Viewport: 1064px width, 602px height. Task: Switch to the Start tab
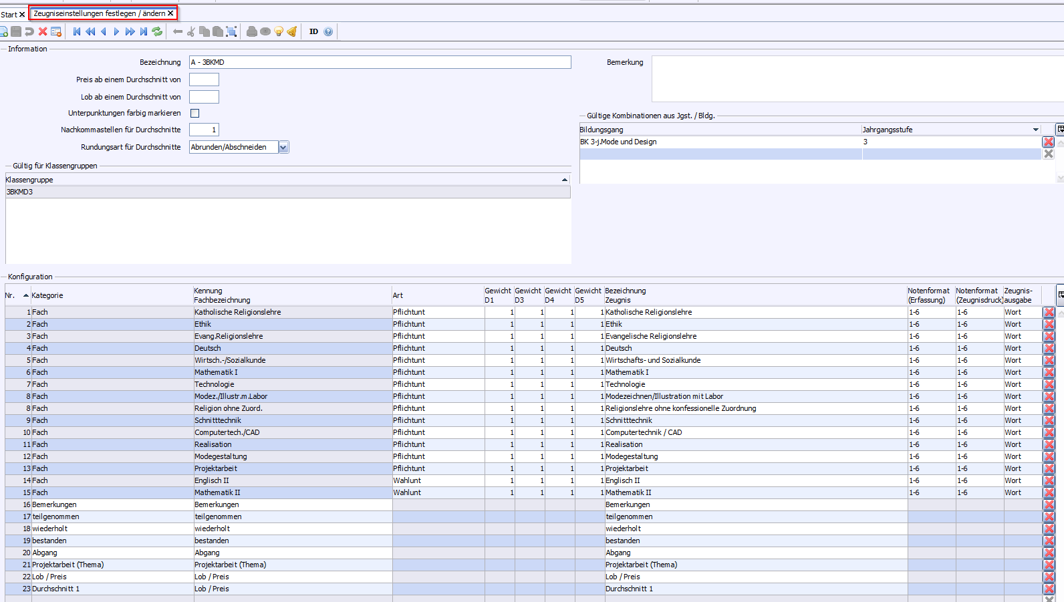click(9, 14)
